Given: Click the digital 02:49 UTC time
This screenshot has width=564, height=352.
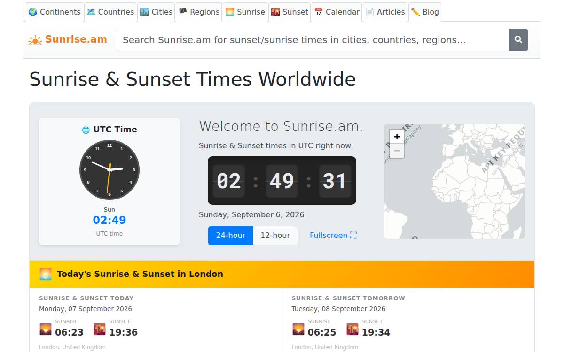Looking at the screenshot, I should (x=110, y=220).
